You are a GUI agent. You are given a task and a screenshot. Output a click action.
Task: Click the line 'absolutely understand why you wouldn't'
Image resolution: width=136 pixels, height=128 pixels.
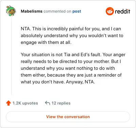[x=72, y=36]
